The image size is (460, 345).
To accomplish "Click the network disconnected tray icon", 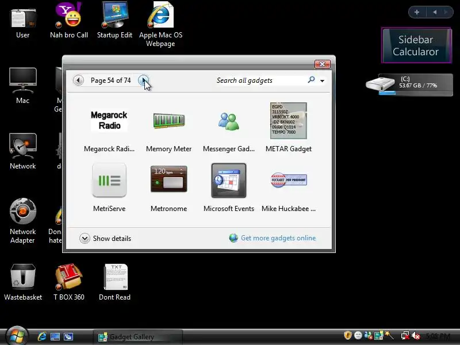I will click(405, 335).
